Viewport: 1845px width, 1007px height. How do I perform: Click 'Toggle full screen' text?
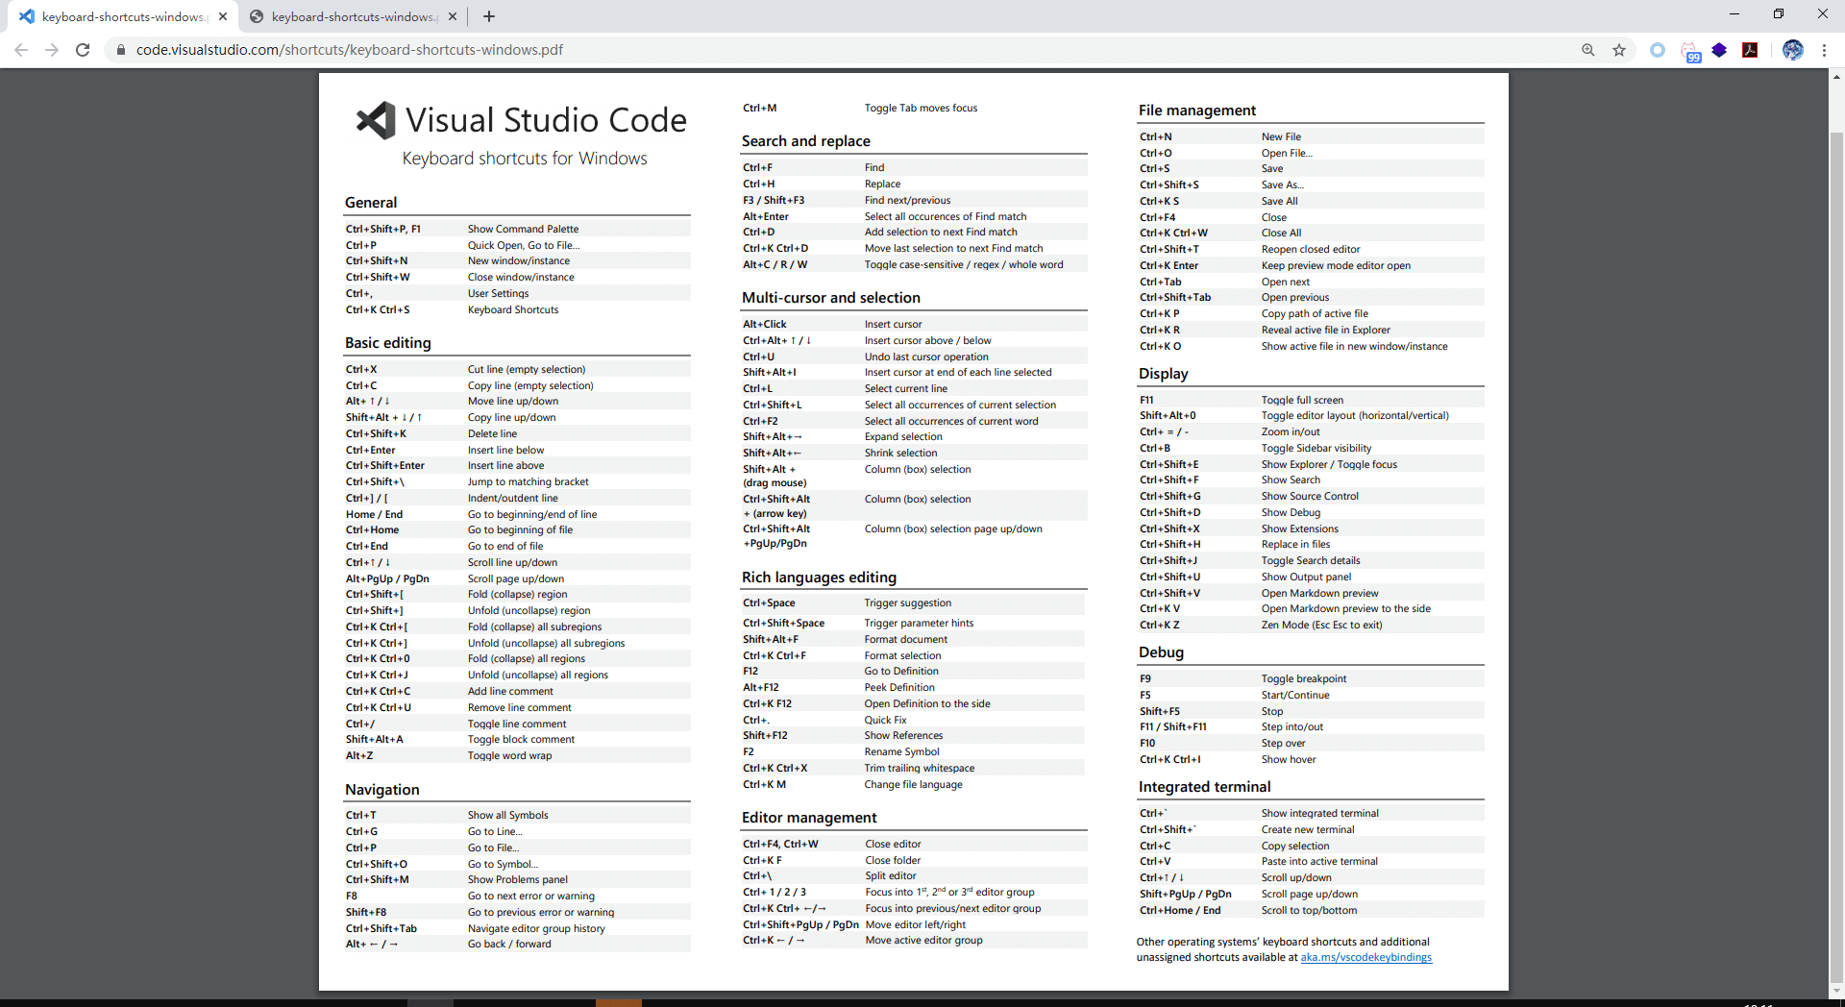[1302, 400]
